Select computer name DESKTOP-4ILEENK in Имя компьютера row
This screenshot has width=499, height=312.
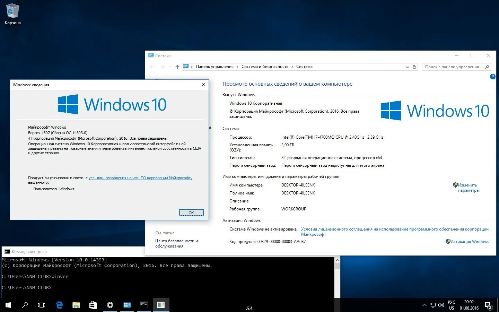coord(298,185)
